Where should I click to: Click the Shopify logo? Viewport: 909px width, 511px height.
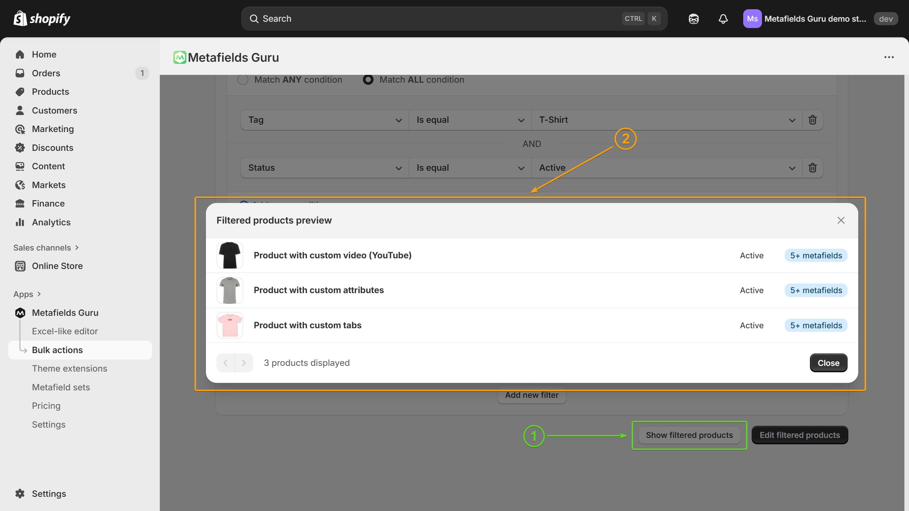(x=42, y=18)
